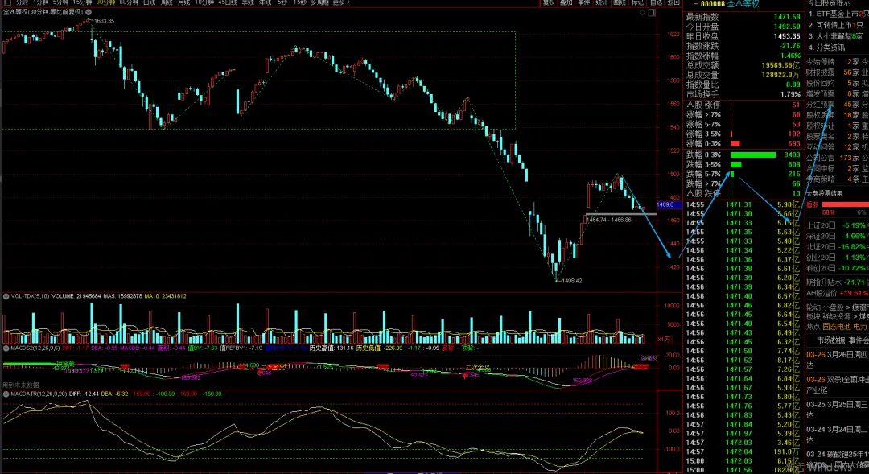
Task: Select the 涨幅 0-3% row with 693
Action: click(743, 143)
